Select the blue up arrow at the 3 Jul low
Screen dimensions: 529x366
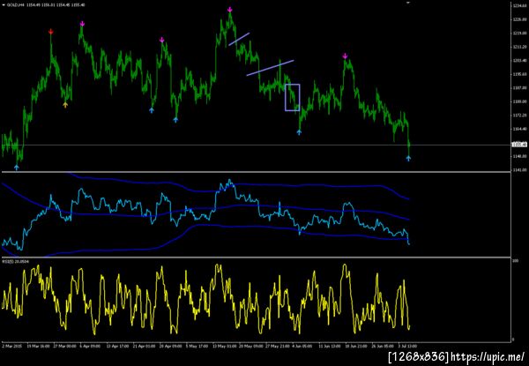pos(408,158)
